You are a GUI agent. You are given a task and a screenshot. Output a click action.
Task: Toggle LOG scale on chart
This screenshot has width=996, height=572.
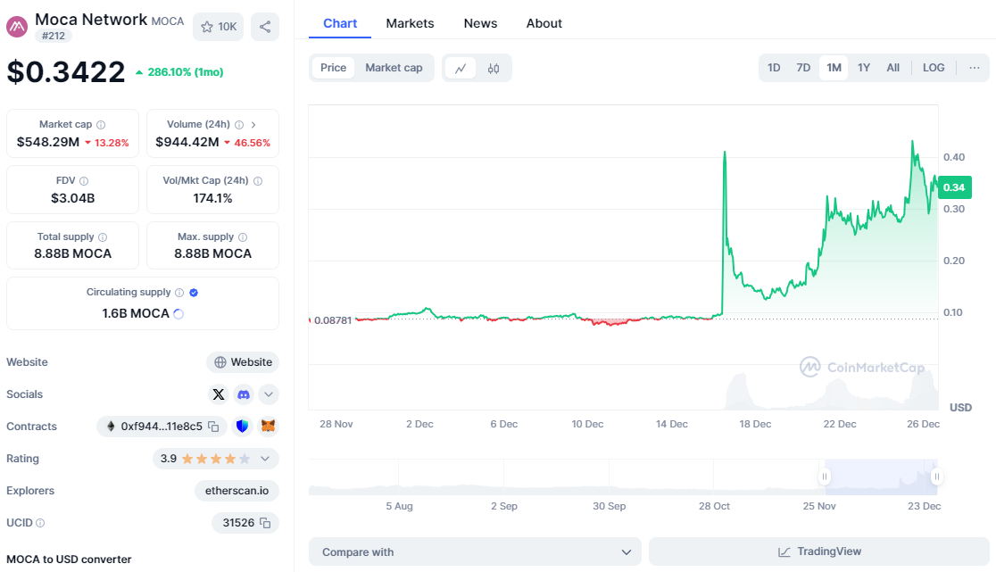point(934,68)
